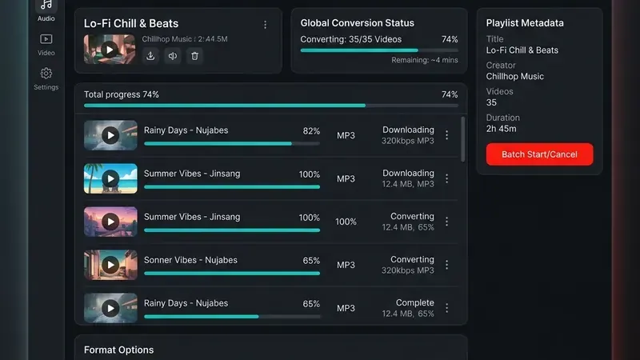
Task: Click the Batch Start/Cancel button
Action: pyautogui.click(x=539, y=154)
